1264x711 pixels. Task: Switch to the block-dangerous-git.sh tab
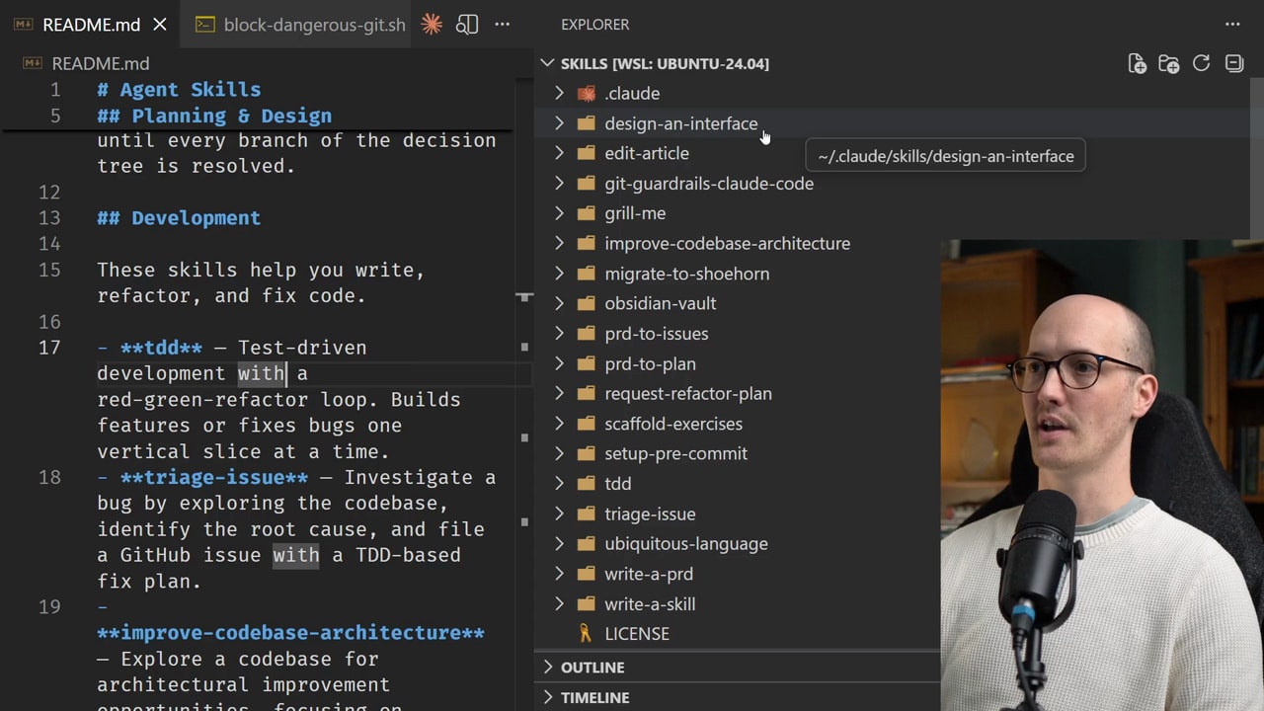[x=314, y=25]
